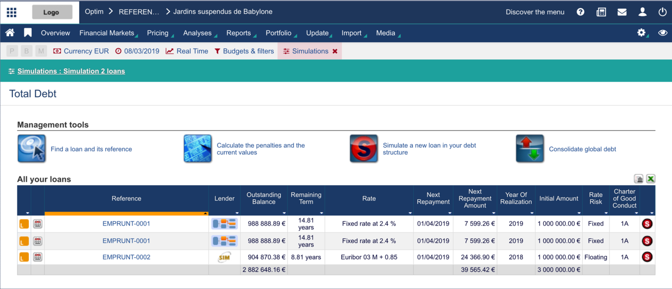This screenshot has height=289, width=672.
Task: Click the bookmark icon in navigation bar
Action: (28, 33)
